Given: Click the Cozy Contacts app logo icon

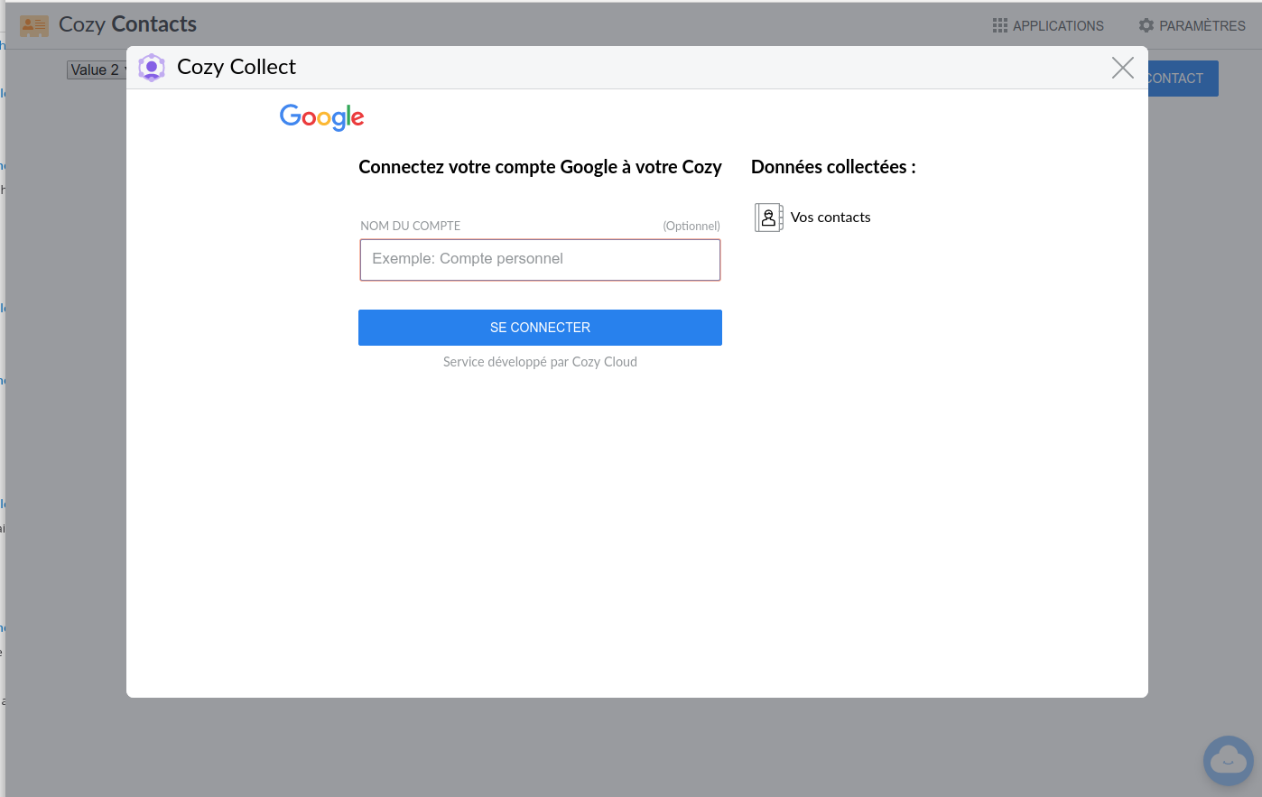Looking at the screenshot, I should [34, 25].
